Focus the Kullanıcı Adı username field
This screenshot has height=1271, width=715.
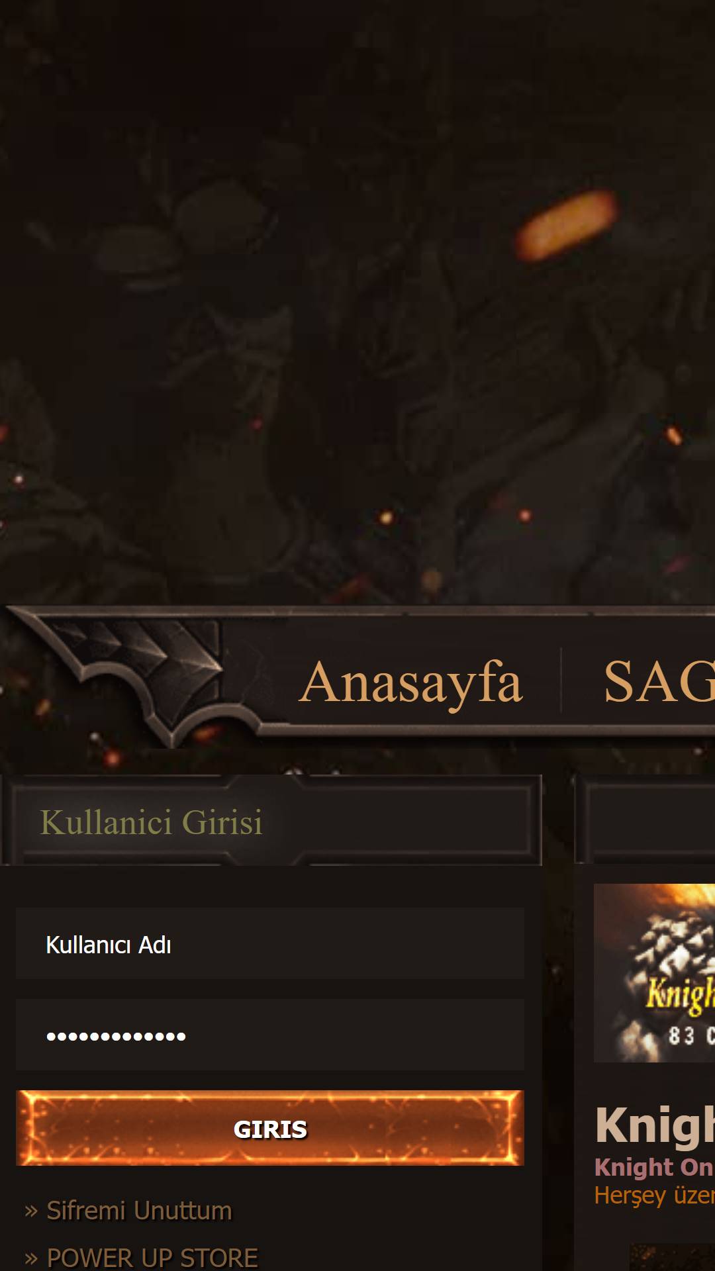(x=270, y=944)
